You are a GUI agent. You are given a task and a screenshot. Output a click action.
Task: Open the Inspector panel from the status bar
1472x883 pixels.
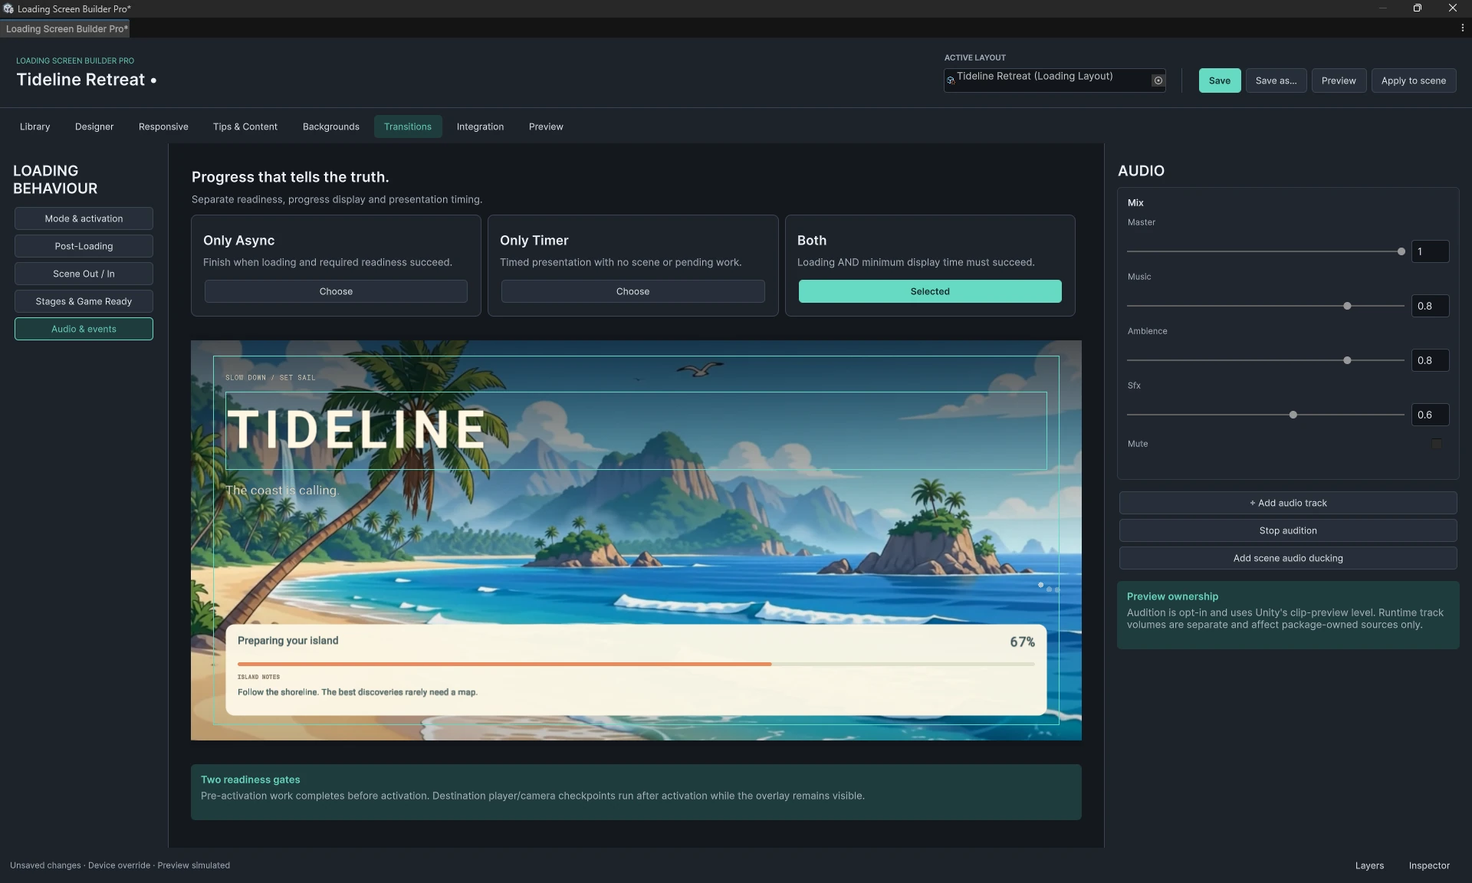1429,865
